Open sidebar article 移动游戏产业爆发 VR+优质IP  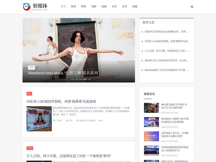tap(175, 120)
